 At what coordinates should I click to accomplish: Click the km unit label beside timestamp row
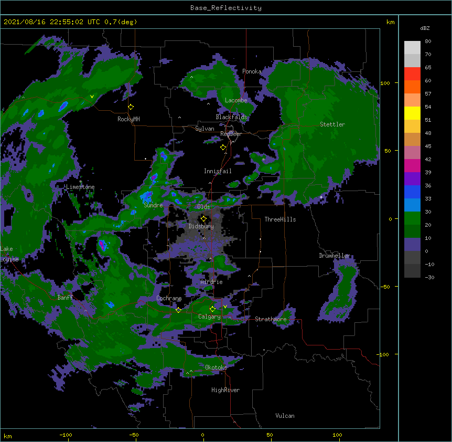pyautogui.click(x=390, y=22)
